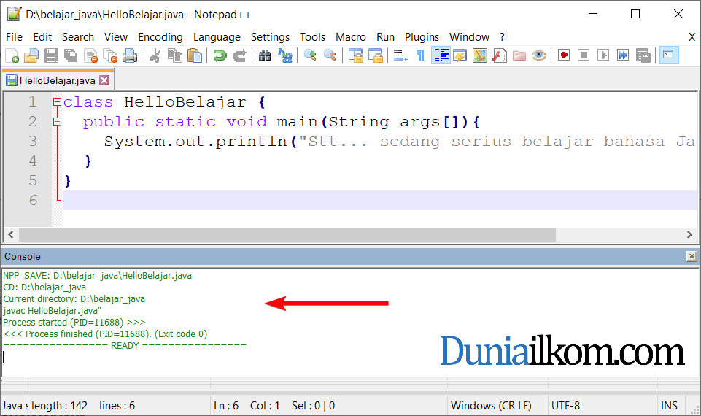This screenshot has width=701, height=416.
Task: Click console line 'javac HelloBelajar.java'
Action: [x=53, y=311]
